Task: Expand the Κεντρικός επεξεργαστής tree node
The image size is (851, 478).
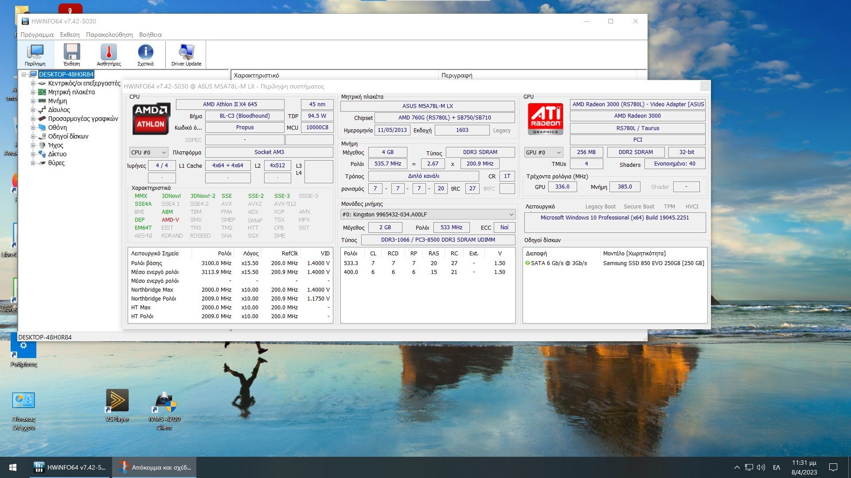Action: click(33, 83)
